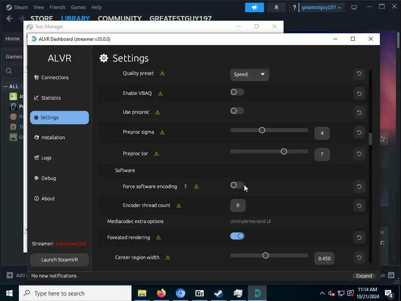
Task: Open the greatestguy197 account dropdown in Steam
Action: [321, 7]
